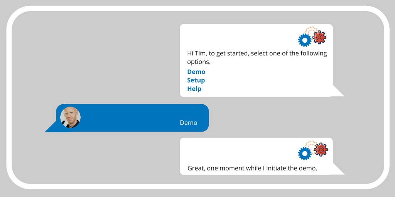Click the word "demo." ending the last message
The image size is (395, 197).
308,168
